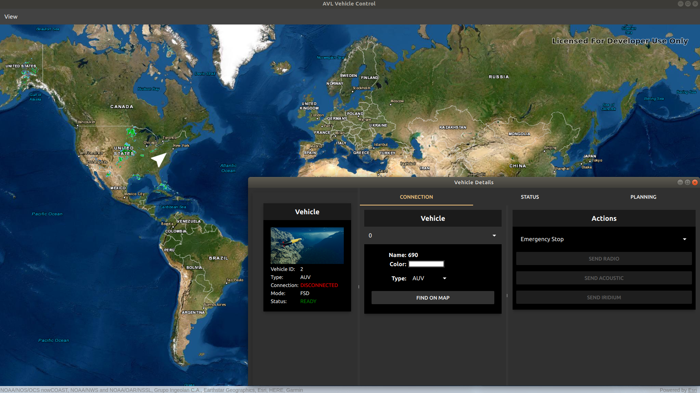Switch to the PLANNING tab

[x=643, y=197]
